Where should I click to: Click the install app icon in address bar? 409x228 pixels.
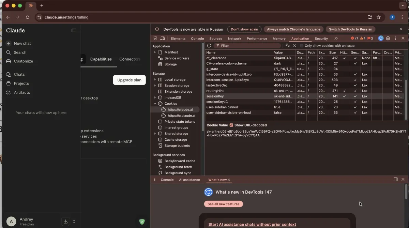pyautogui.click(x=370, y=17)
